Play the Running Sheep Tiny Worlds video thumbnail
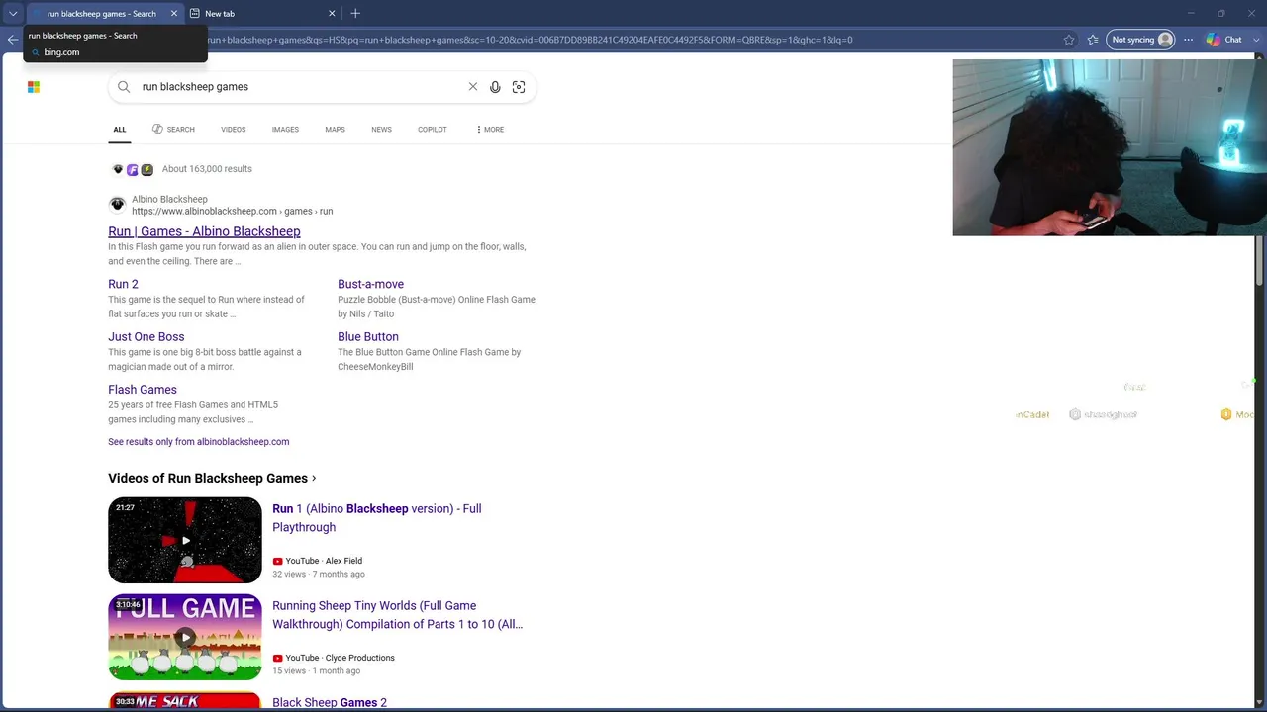The height and width of the screenshot is (712, 1267). [x=185, y=637]
